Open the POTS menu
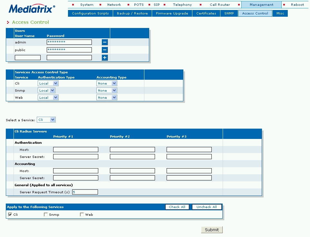This screenshot has height=237, width=310. (x=139, y=5)
